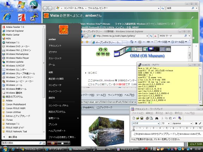Image resolution: width=203 pixels, height=152 pixels.
Task: Click the Refresh icon next to the IE address bar
Action: click(x=151, y=36)
